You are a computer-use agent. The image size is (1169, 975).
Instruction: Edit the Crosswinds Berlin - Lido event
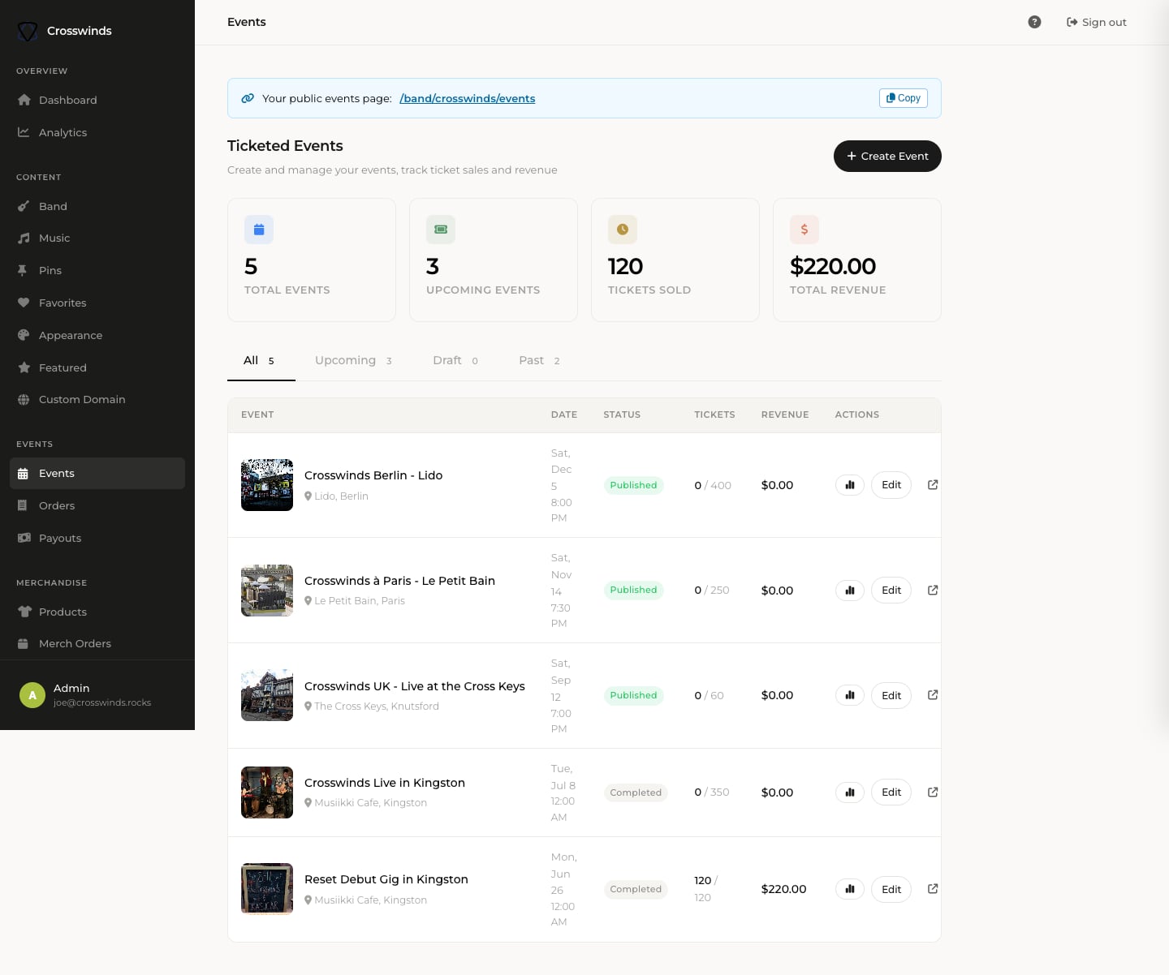891,485
